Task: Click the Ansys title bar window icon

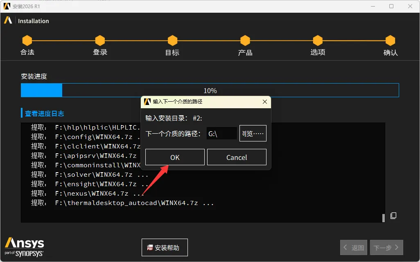Action: pos(7,6)
